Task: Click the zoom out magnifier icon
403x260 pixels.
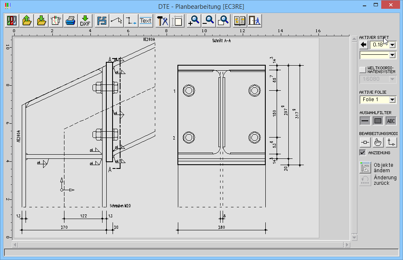Action: point(208,20)
